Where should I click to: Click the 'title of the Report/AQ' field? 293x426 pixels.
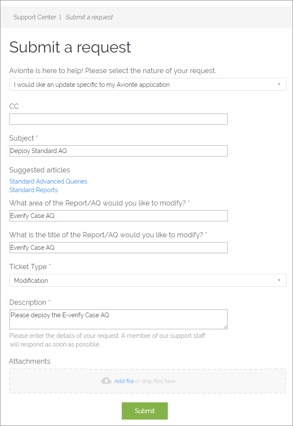[118, 248]
